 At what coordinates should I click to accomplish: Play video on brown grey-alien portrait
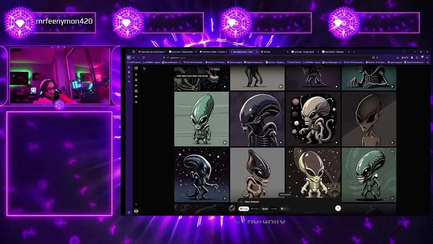pyautogui.click(x=392, y=142)
